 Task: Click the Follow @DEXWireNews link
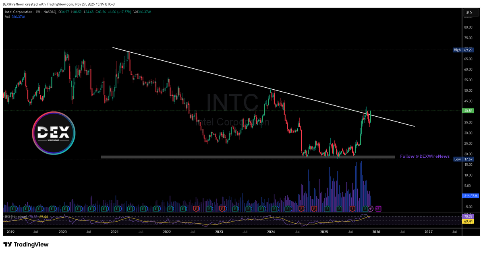(424, 156)
